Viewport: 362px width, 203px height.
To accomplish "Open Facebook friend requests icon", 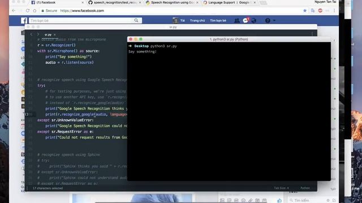I will [237, 20].
